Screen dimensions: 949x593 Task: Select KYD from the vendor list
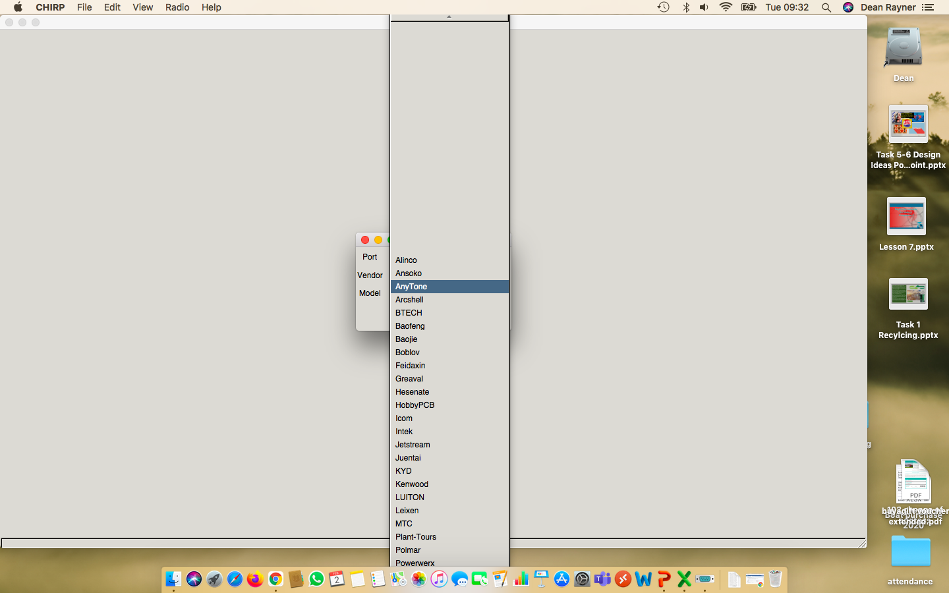pyautogui.click(x=449, y=471)
